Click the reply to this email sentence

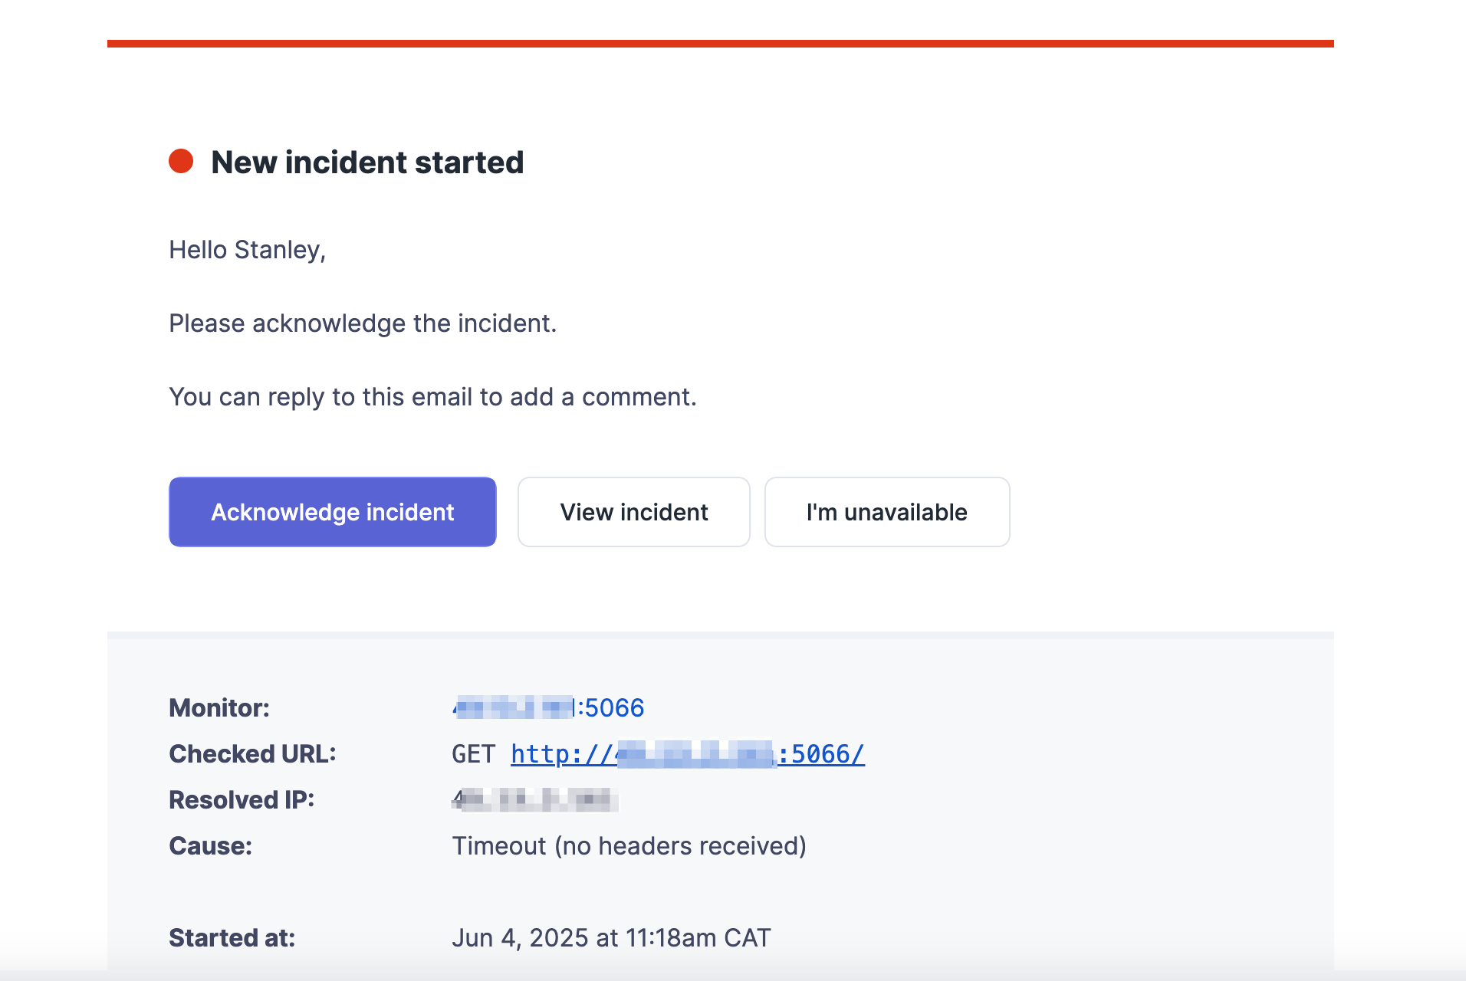click(432, 397)
